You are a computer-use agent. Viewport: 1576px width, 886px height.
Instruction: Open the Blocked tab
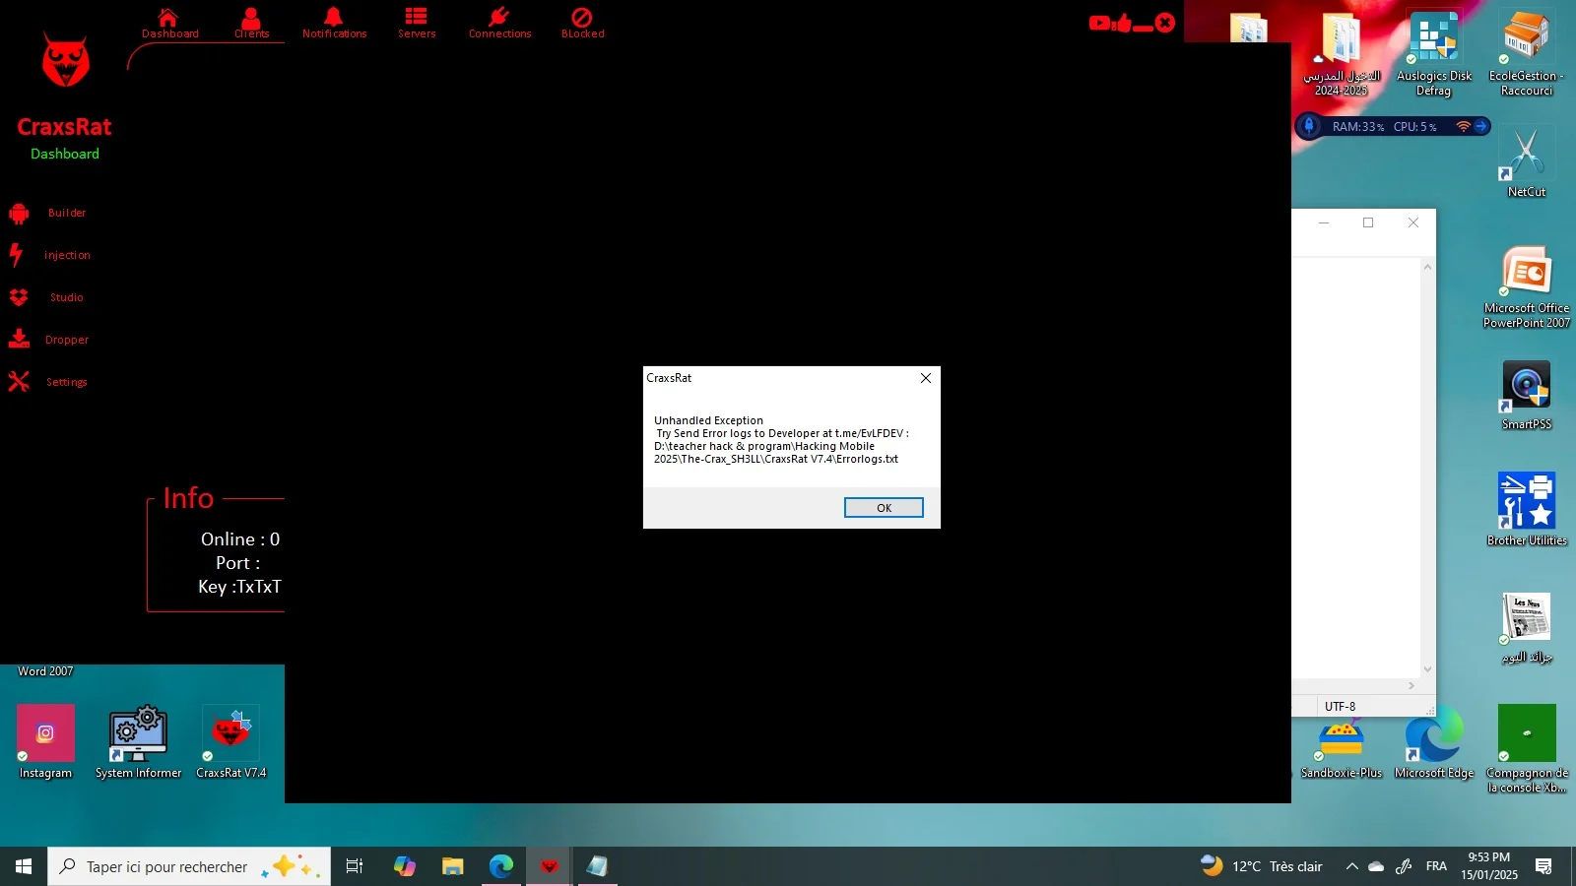click(x=582, y=24)
